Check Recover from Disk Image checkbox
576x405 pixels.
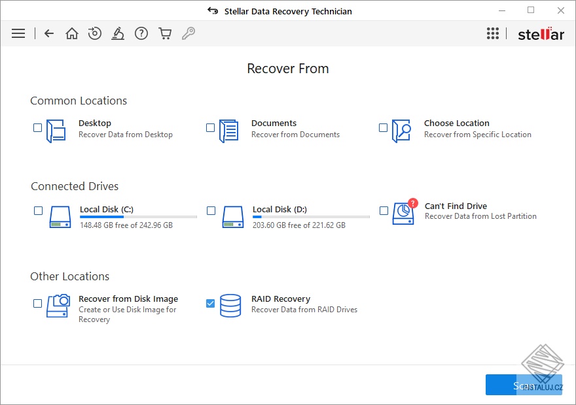click(37, 304)
